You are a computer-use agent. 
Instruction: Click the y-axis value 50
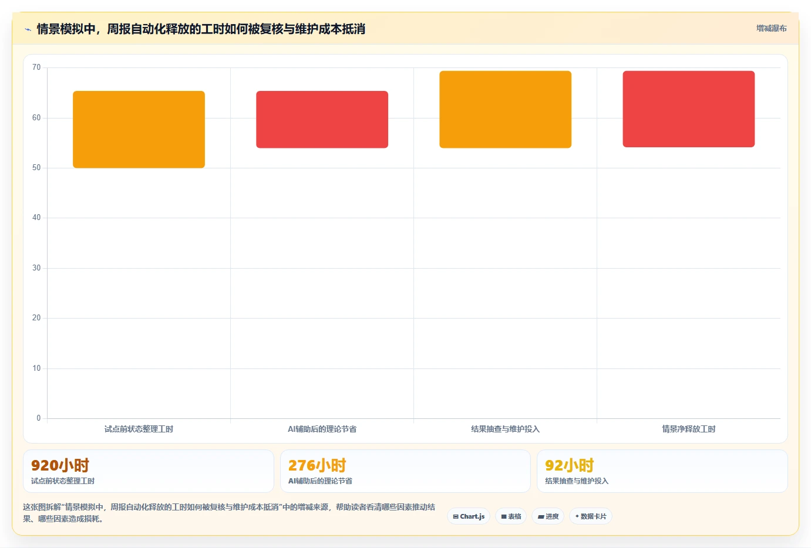pos(36,168)
